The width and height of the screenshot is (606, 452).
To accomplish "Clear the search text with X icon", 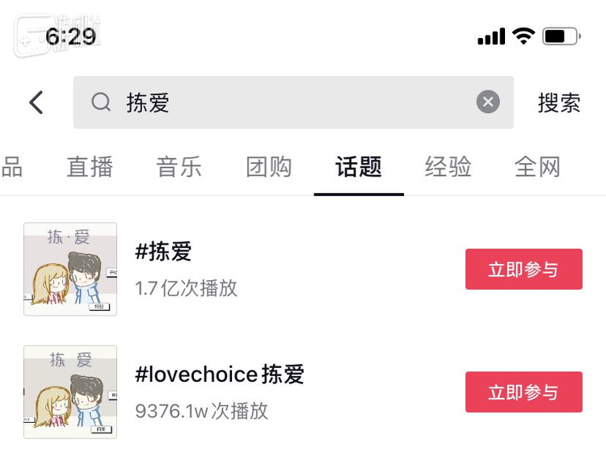I will click(487, 103).
